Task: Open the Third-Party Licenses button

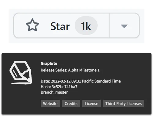Action: tap(124, 103)
